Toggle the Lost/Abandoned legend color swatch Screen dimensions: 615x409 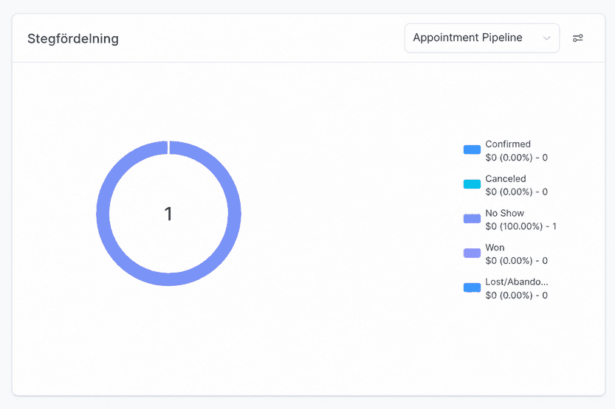472,287
